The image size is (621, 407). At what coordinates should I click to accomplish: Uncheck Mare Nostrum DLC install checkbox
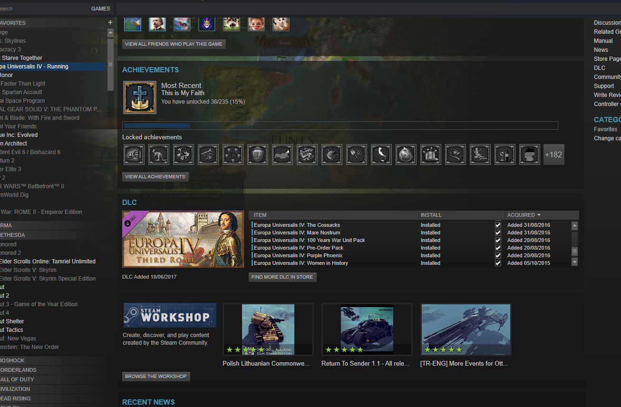[x=498, y=233]
